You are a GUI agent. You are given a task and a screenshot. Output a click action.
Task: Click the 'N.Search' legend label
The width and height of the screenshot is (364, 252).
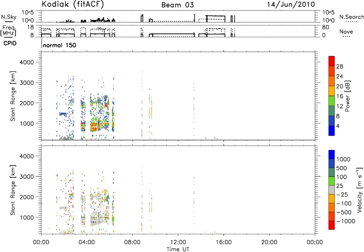point(351,17)
